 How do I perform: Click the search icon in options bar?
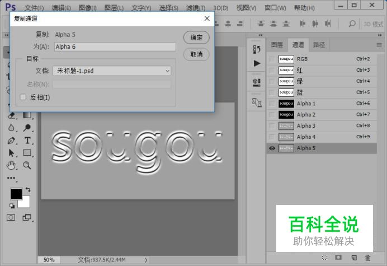tap(352, 24)
